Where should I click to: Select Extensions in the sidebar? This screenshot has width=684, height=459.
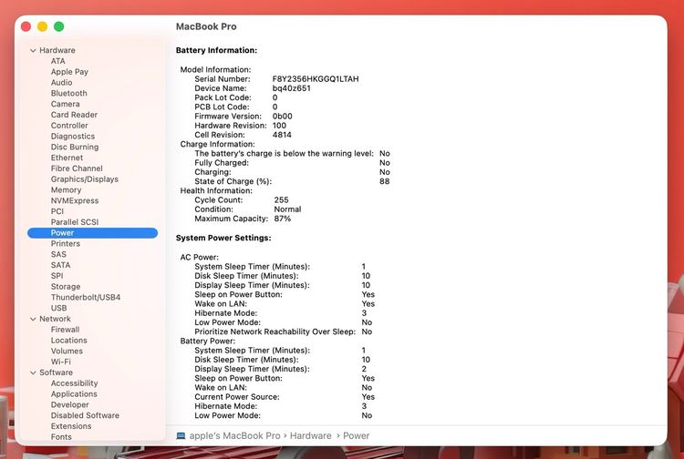(x=71, y=426)
